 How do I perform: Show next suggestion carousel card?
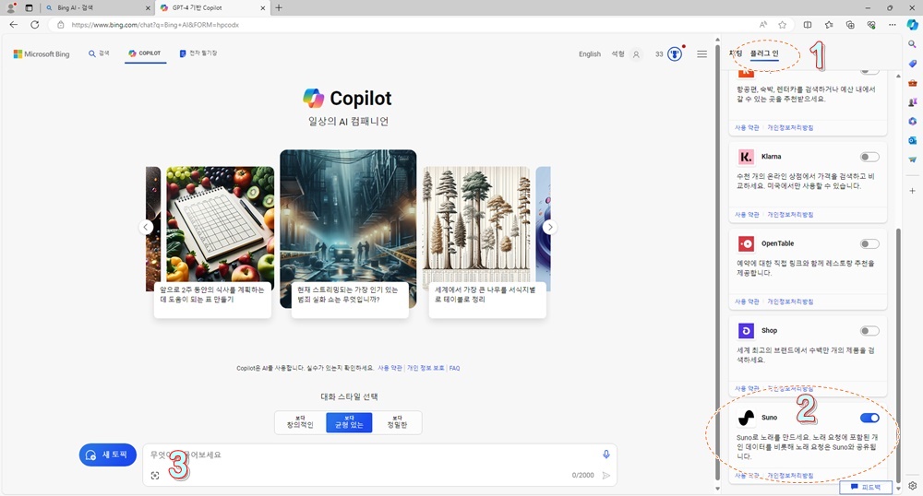549,228
